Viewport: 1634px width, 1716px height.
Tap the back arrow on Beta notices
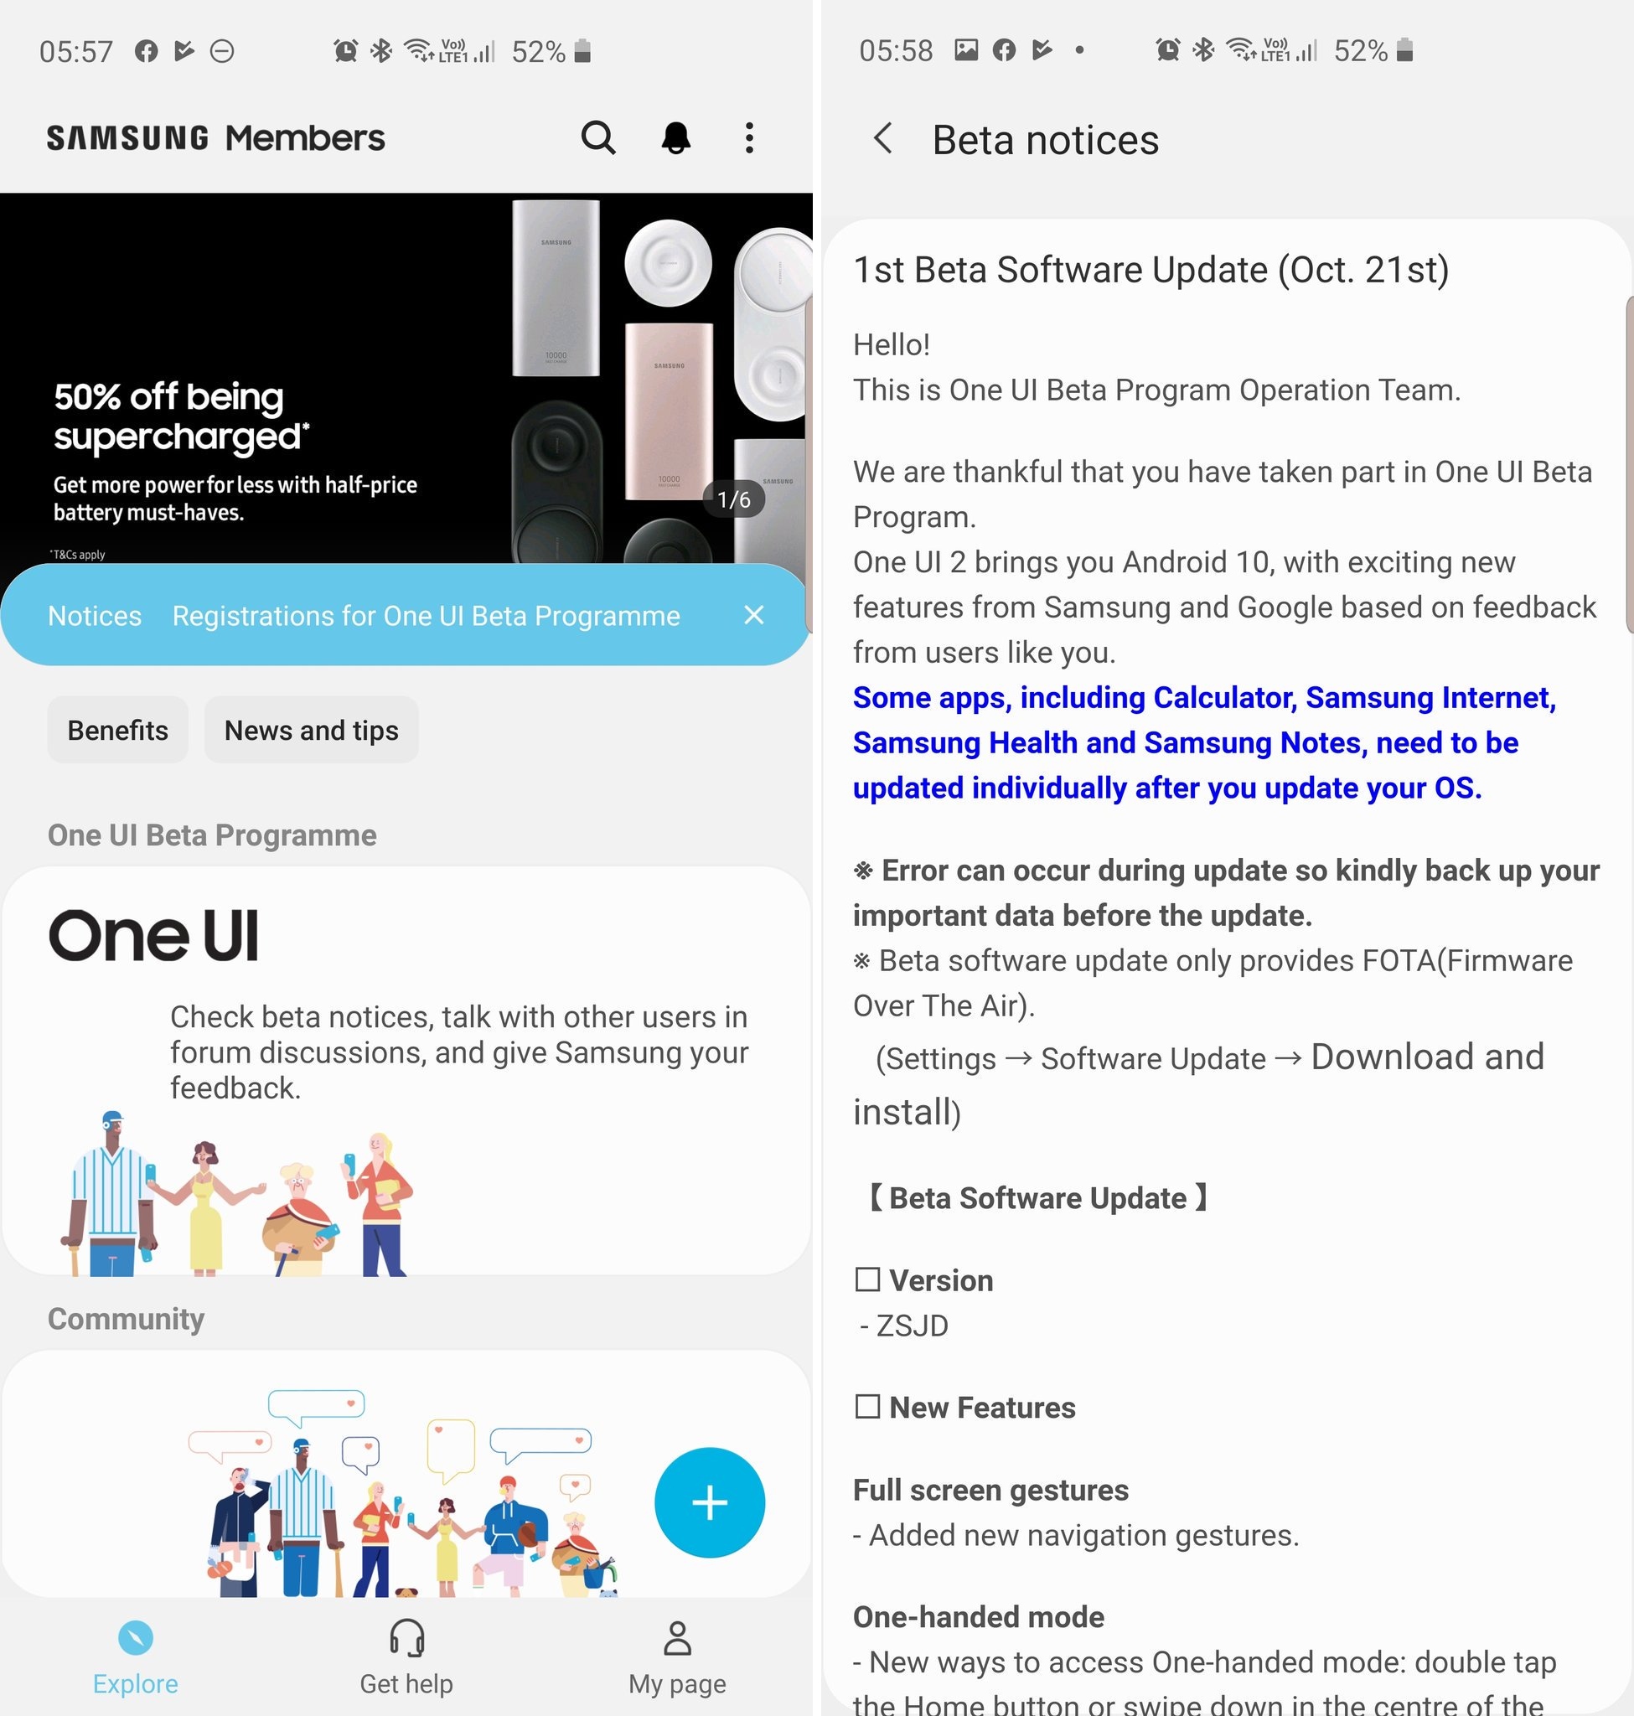click(x=886, y=139)
